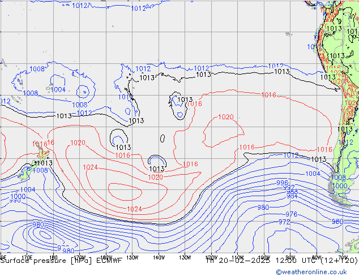Click the 70W longitude label
This screenshot has height=277, width=359.
[343, 258]
